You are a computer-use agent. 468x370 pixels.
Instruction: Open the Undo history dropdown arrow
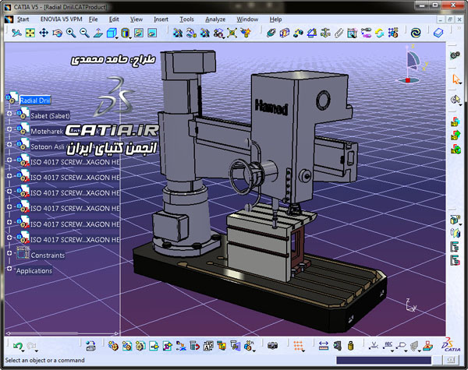[x=23, y=351]
